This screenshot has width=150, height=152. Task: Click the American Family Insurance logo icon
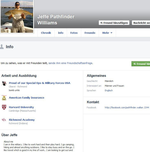click(4, 98)
